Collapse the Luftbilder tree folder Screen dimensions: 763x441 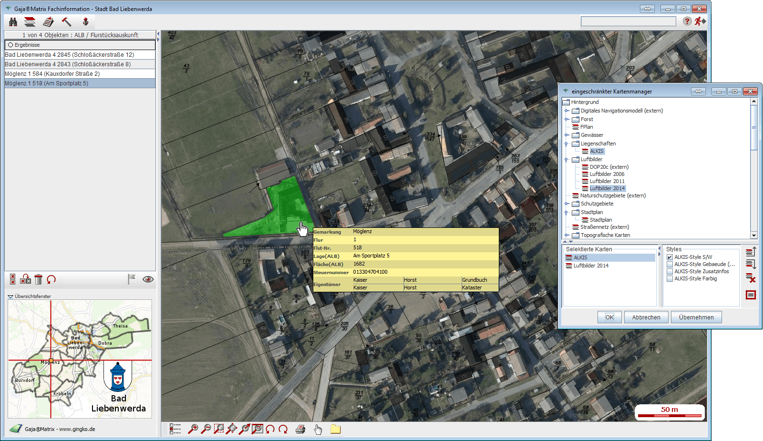click(x=567, y=160)
